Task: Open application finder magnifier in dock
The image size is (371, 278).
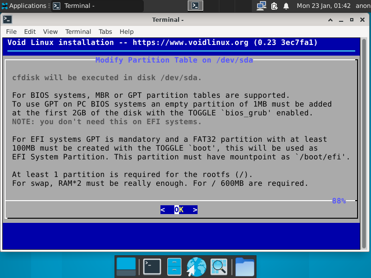Action: pos(219,267)
